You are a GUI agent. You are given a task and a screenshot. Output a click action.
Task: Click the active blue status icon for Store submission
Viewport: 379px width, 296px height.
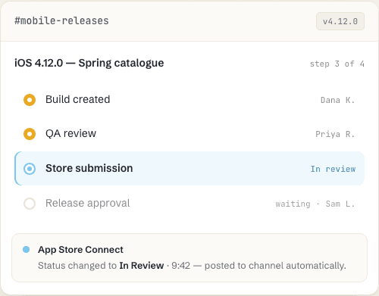(30, 169)
